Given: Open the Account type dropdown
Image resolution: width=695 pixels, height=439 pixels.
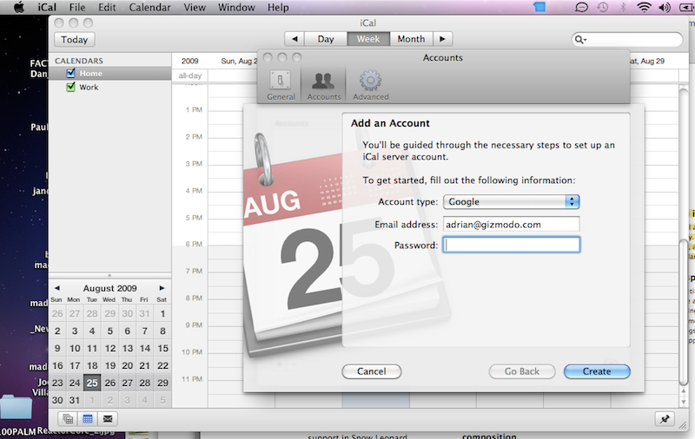Looking at the screenshot, I should coord(511,202).
